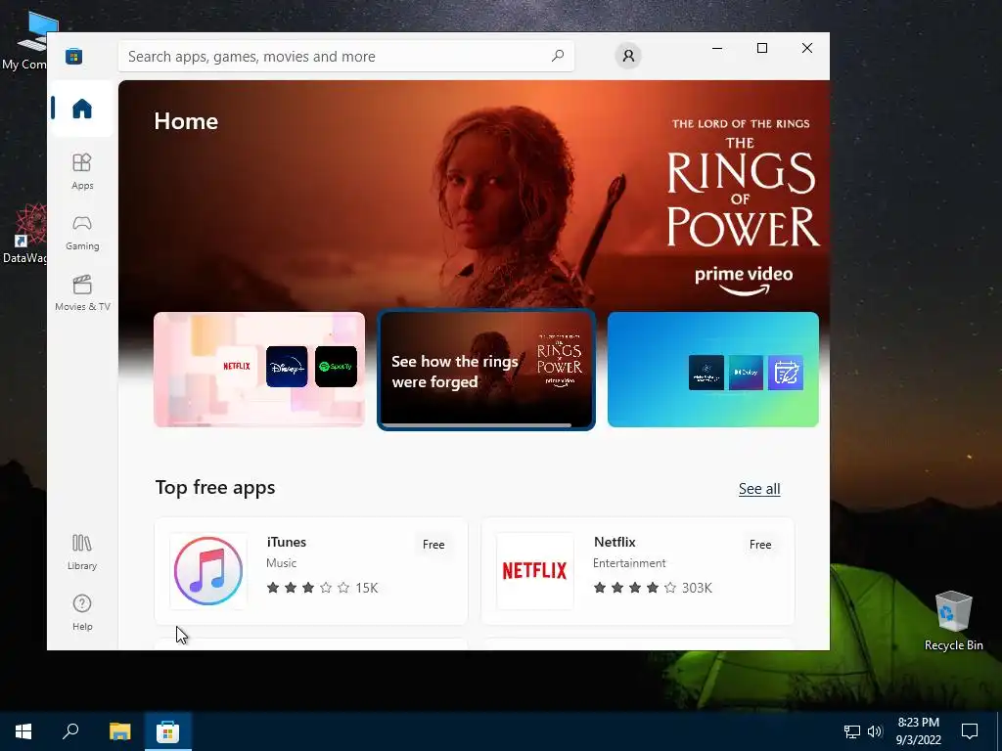Open File Explorer from taskbar

119,731
